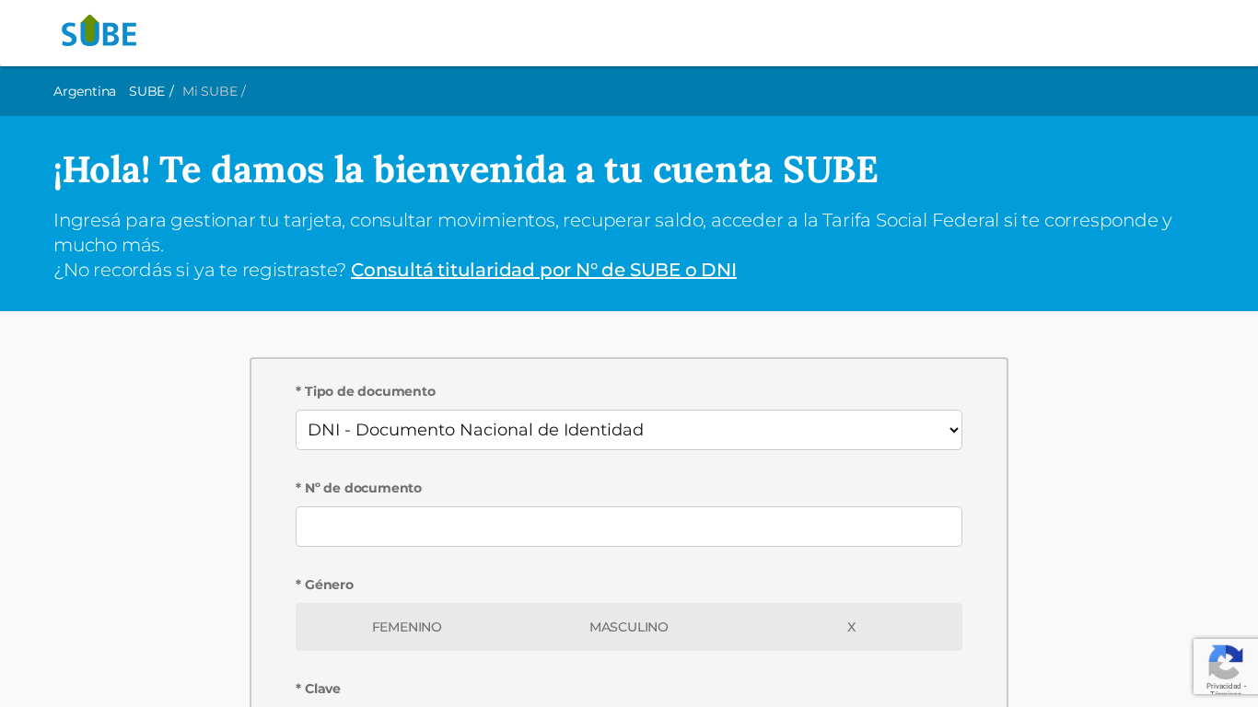Click the '* Tipo de documento' label
The width and height of the screenshot is (1258, 707).
366,391
